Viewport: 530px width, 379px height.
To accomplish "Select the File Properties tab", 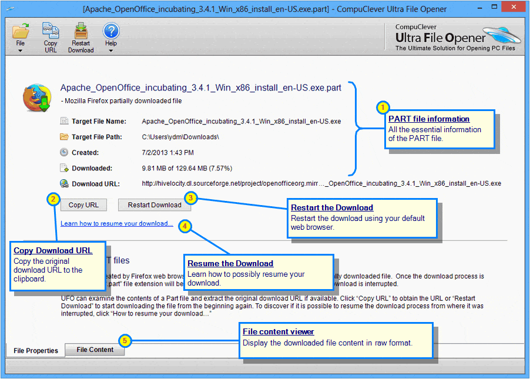I will click(x=35, y=350).
